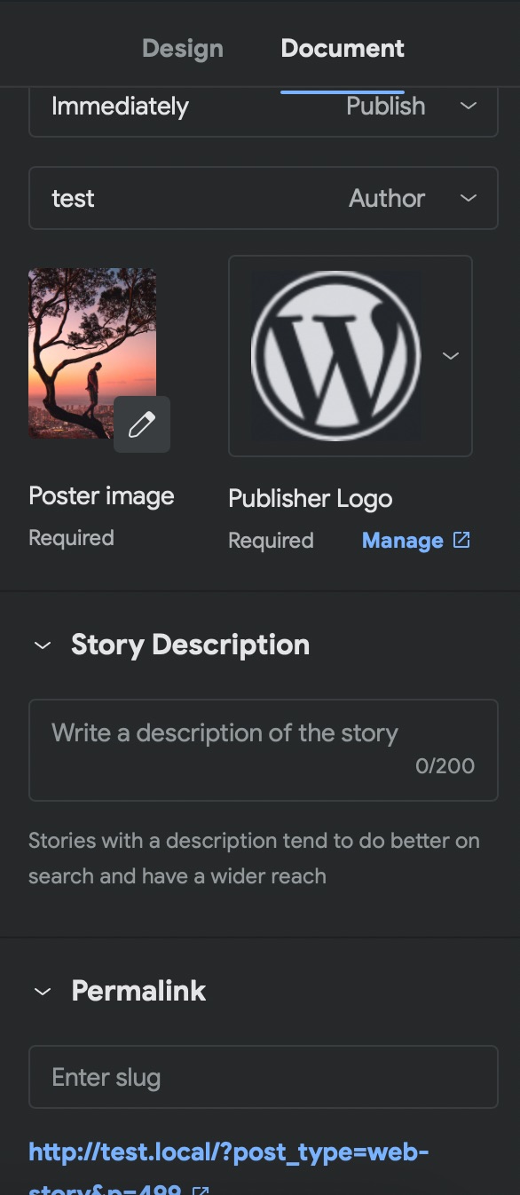
Task: Click the external link icon after permalink URL
Action: tap(201, 1190)
